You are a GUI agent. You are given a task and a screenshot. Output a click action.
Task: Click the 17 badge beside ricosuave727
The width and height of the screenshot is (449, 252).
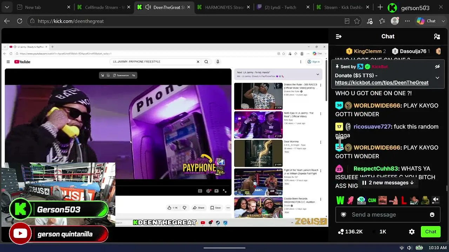pyautogui.click(x=339, y=127)
